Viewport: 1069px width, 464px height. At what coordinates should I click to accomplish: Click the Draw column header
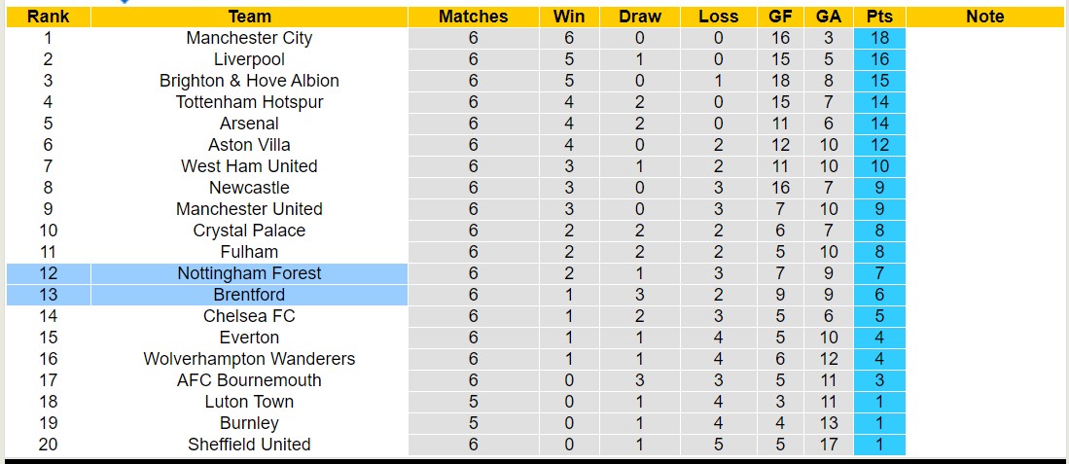(x=639, y=17)
